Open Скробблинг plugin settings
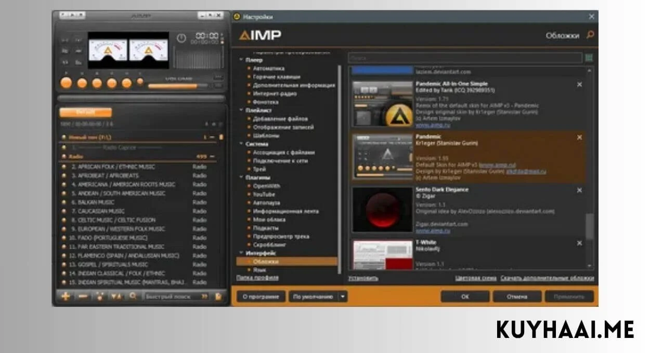Viewport: 650px width, 353px height. pyautogui.click(x=269, y=245)
